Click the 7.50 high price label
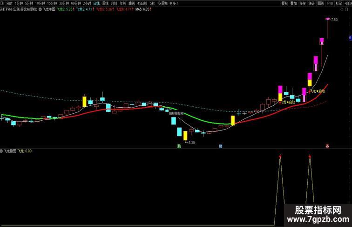 334,20
